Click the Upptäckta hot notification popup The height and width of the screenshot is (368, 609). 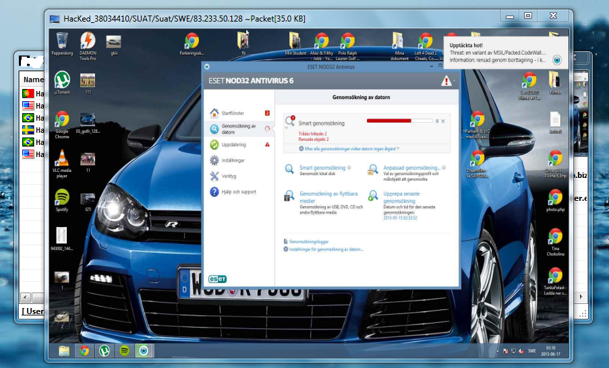coord(506,53)
